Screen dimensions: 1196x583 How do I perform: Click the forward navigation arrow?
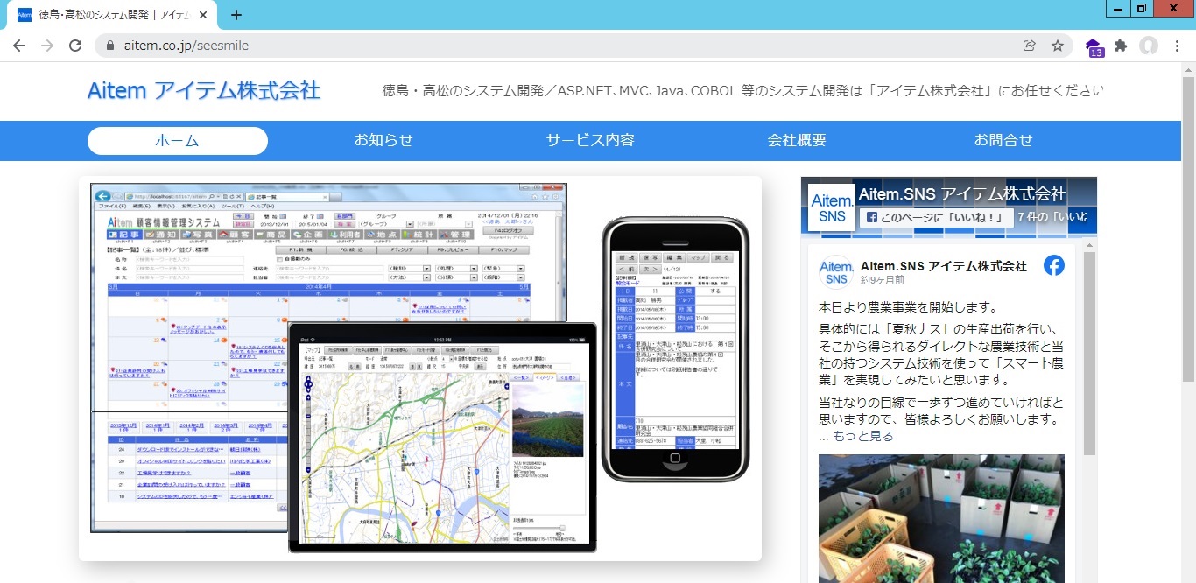coord(46,44)
